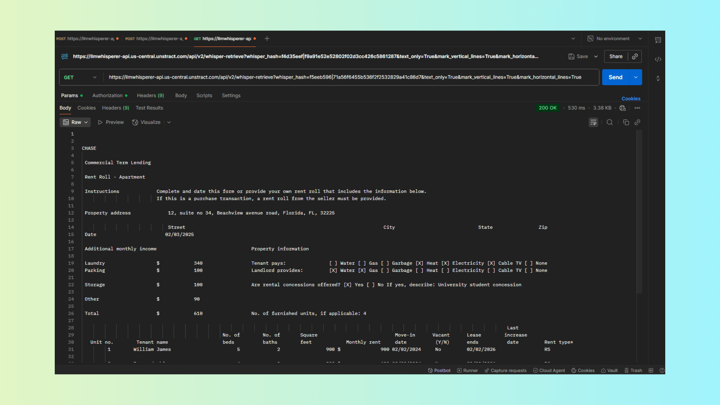Search within the response body
Screen dimensions: 720x405
pyautogui.click(x=609, y=122)
